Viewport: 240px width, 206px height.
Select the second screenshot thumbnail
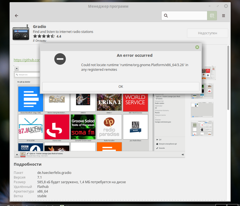pyautogui.click(x=202, y=91)
